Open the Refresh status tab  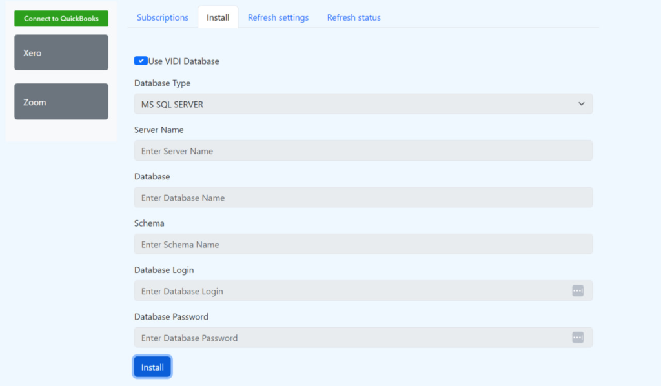click(x=354, y=17)
